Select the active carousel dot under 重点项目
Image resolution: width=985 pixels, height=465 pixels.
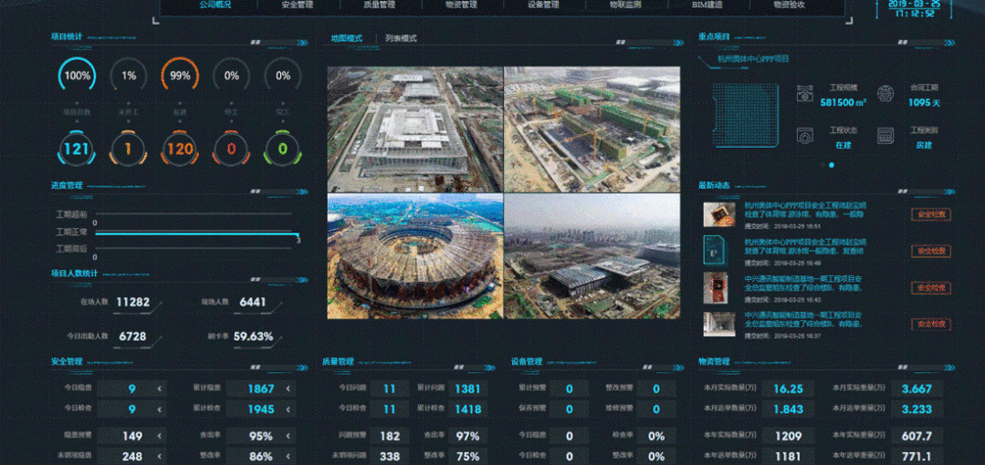831,165
